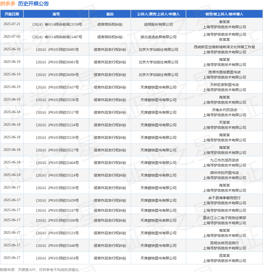Click plaintiff 湖北透透皮具有限公司
Viewport: 263px width, 272px height.
pos(158,37)
